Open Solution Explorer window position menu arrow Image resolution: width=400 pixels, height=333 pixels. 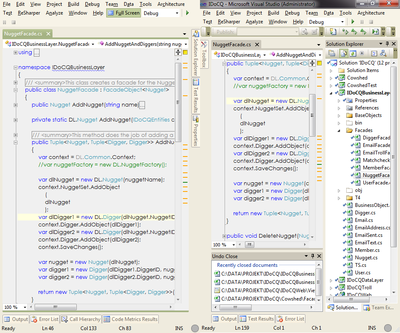pyautogui.click(x=381, y=44)
